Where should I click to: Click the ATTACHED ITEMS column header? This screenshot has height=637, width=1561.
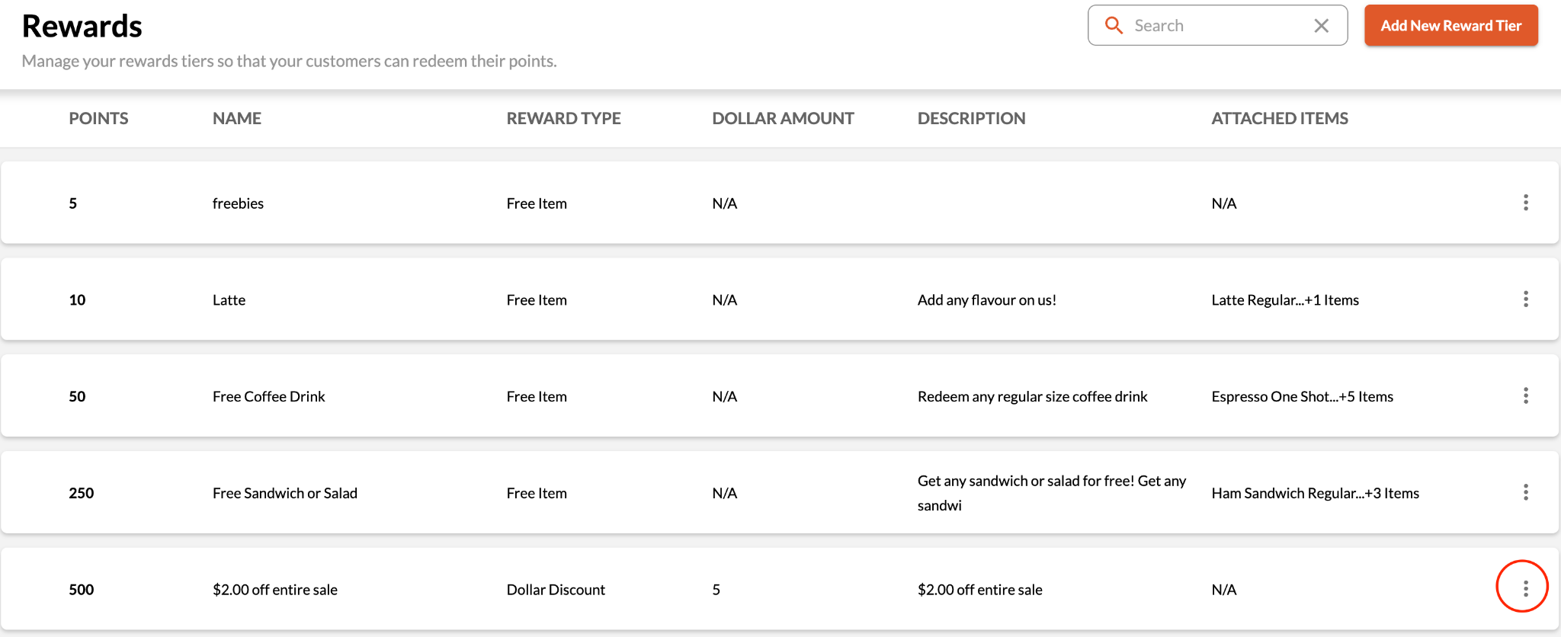(1279, 118)
